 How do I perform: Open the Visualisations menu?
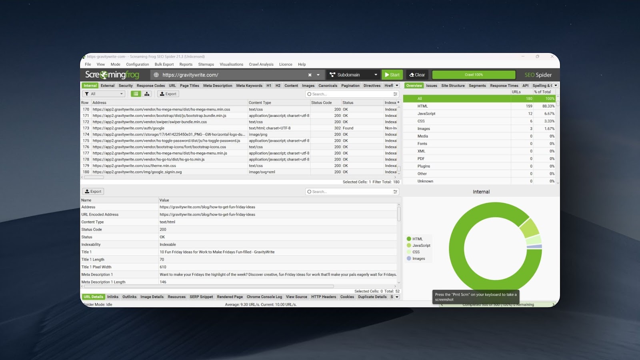[231, 64]
